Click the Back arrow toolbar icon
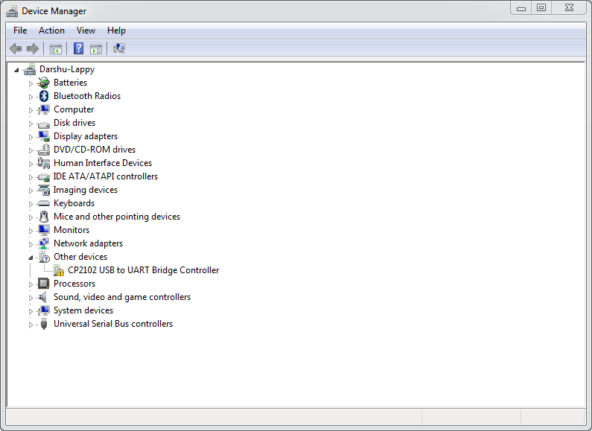Image resolution: width=592 pixels, height=431 pixels. pos(16,48)
